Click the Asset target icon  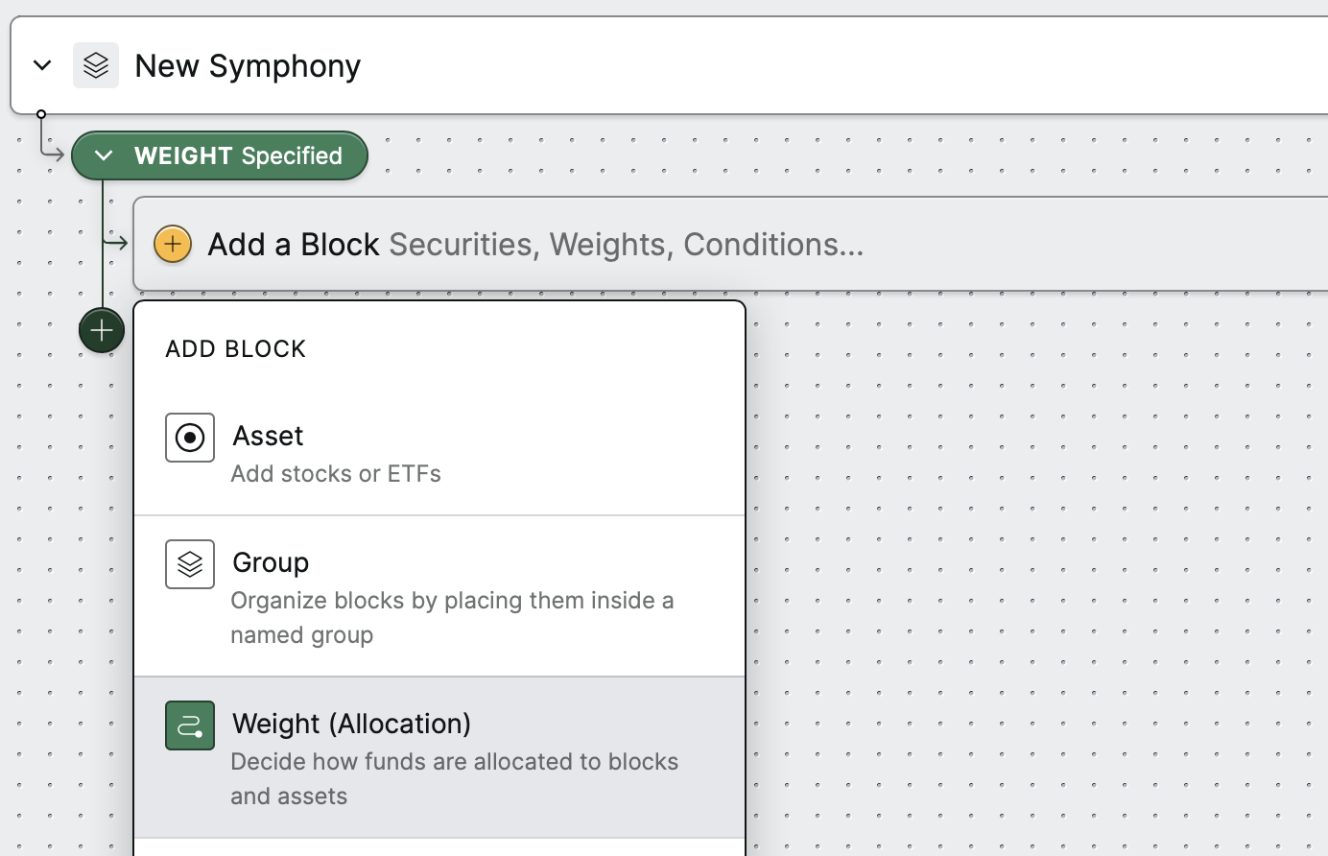tap(190, 438)
